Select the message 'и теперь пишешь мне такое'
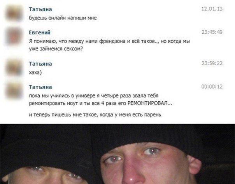Viewport: 235px width, 184px height. pyautogui.click(x=95, y=115)
